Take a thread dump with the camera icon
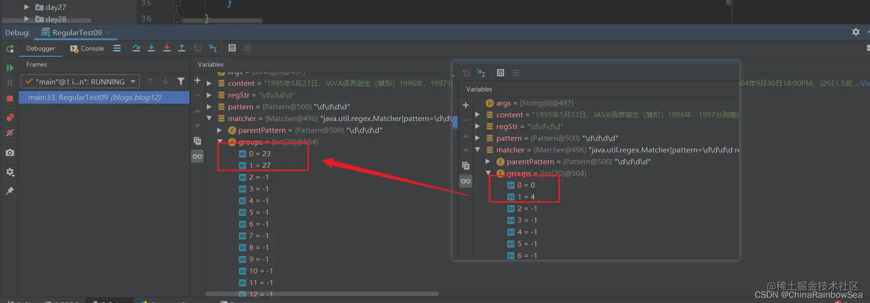This screenshot has width=870, height=303. (x=10, y=153)
